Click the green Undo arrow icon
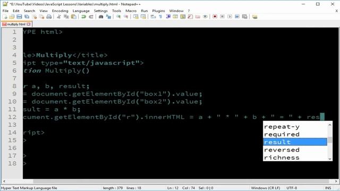This screenshot has height=191, width=340. pyautogui.click(x=83, y=16)
